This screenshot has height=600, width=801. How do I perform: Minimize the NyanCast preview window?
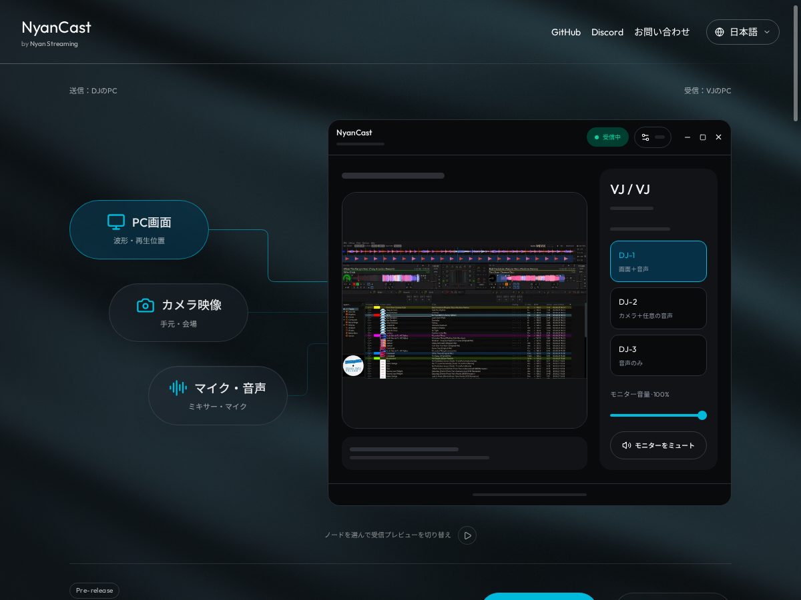[x=688, y=137]
